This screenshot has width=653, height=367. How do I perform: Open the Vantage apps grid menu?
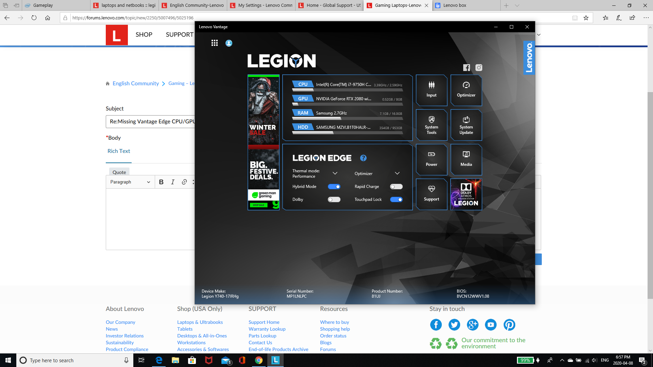[214, 43]
